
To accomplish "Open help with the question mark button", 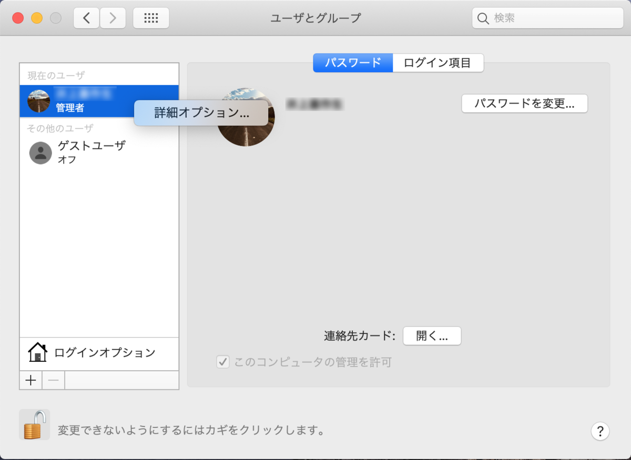I will point(600,431).
